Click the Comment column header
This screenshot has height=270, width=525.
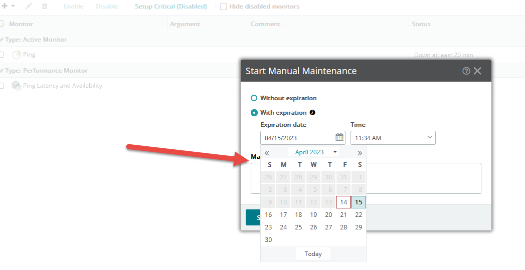266,24
